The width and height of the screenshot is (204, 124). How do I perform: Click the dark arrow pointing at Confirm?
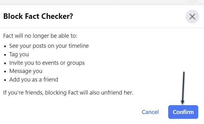183,88
